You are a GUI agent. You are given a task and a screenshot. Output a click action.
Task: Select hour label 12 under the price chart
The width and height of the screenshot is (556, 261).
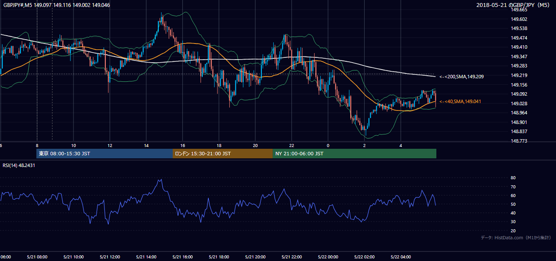[110, 146]
